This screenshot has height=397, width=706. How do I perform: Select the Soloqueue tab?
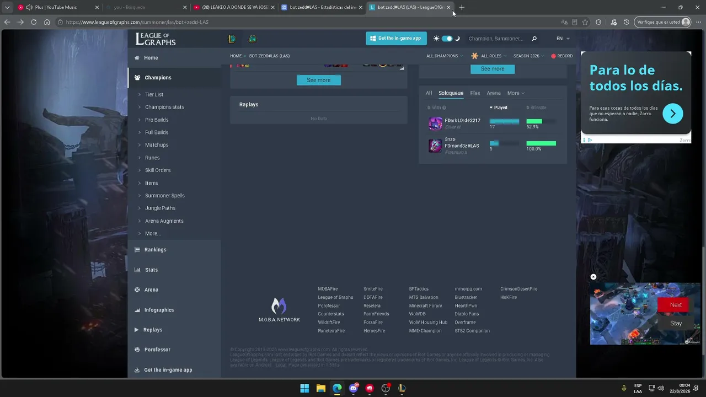point(451,93)
